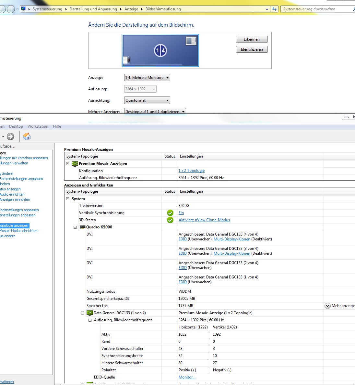The height and width of the screenshot is (385, 355).
Task: Click Systeminformationen link at bottom left
Action: click(x=7, y=382)
